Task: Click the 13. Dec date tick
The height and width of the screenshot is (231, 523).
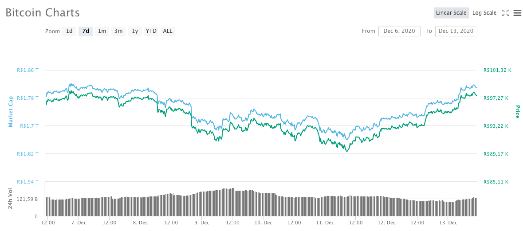Action: [x=448, y=223]
